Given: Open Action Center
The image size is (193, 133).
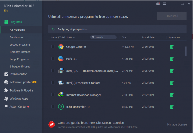Looking at the screenshot, I should pyautogui.click(x=18, y=107).
